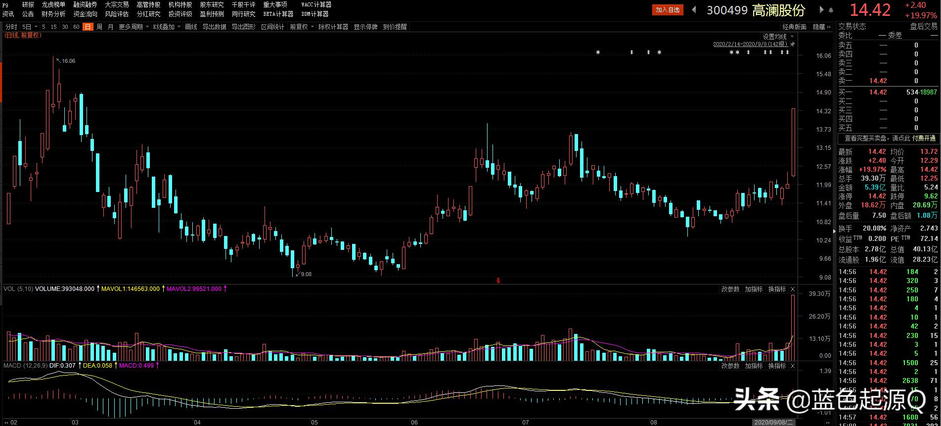Screen dimensions: 941x426
Task: Open the 高管持股 menu item
Action: 148,5
